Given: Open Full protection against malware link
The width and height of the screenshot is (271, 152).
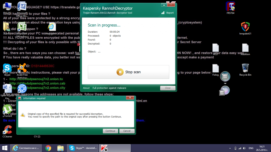Looking at the screenshot, I should [109, 88].
